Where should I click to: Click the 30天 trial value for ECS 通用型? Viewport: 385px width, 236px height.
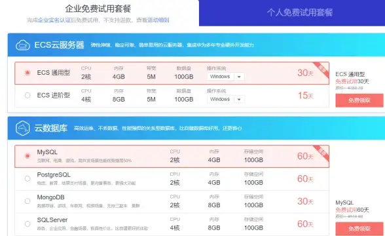[x=305, y=73]
